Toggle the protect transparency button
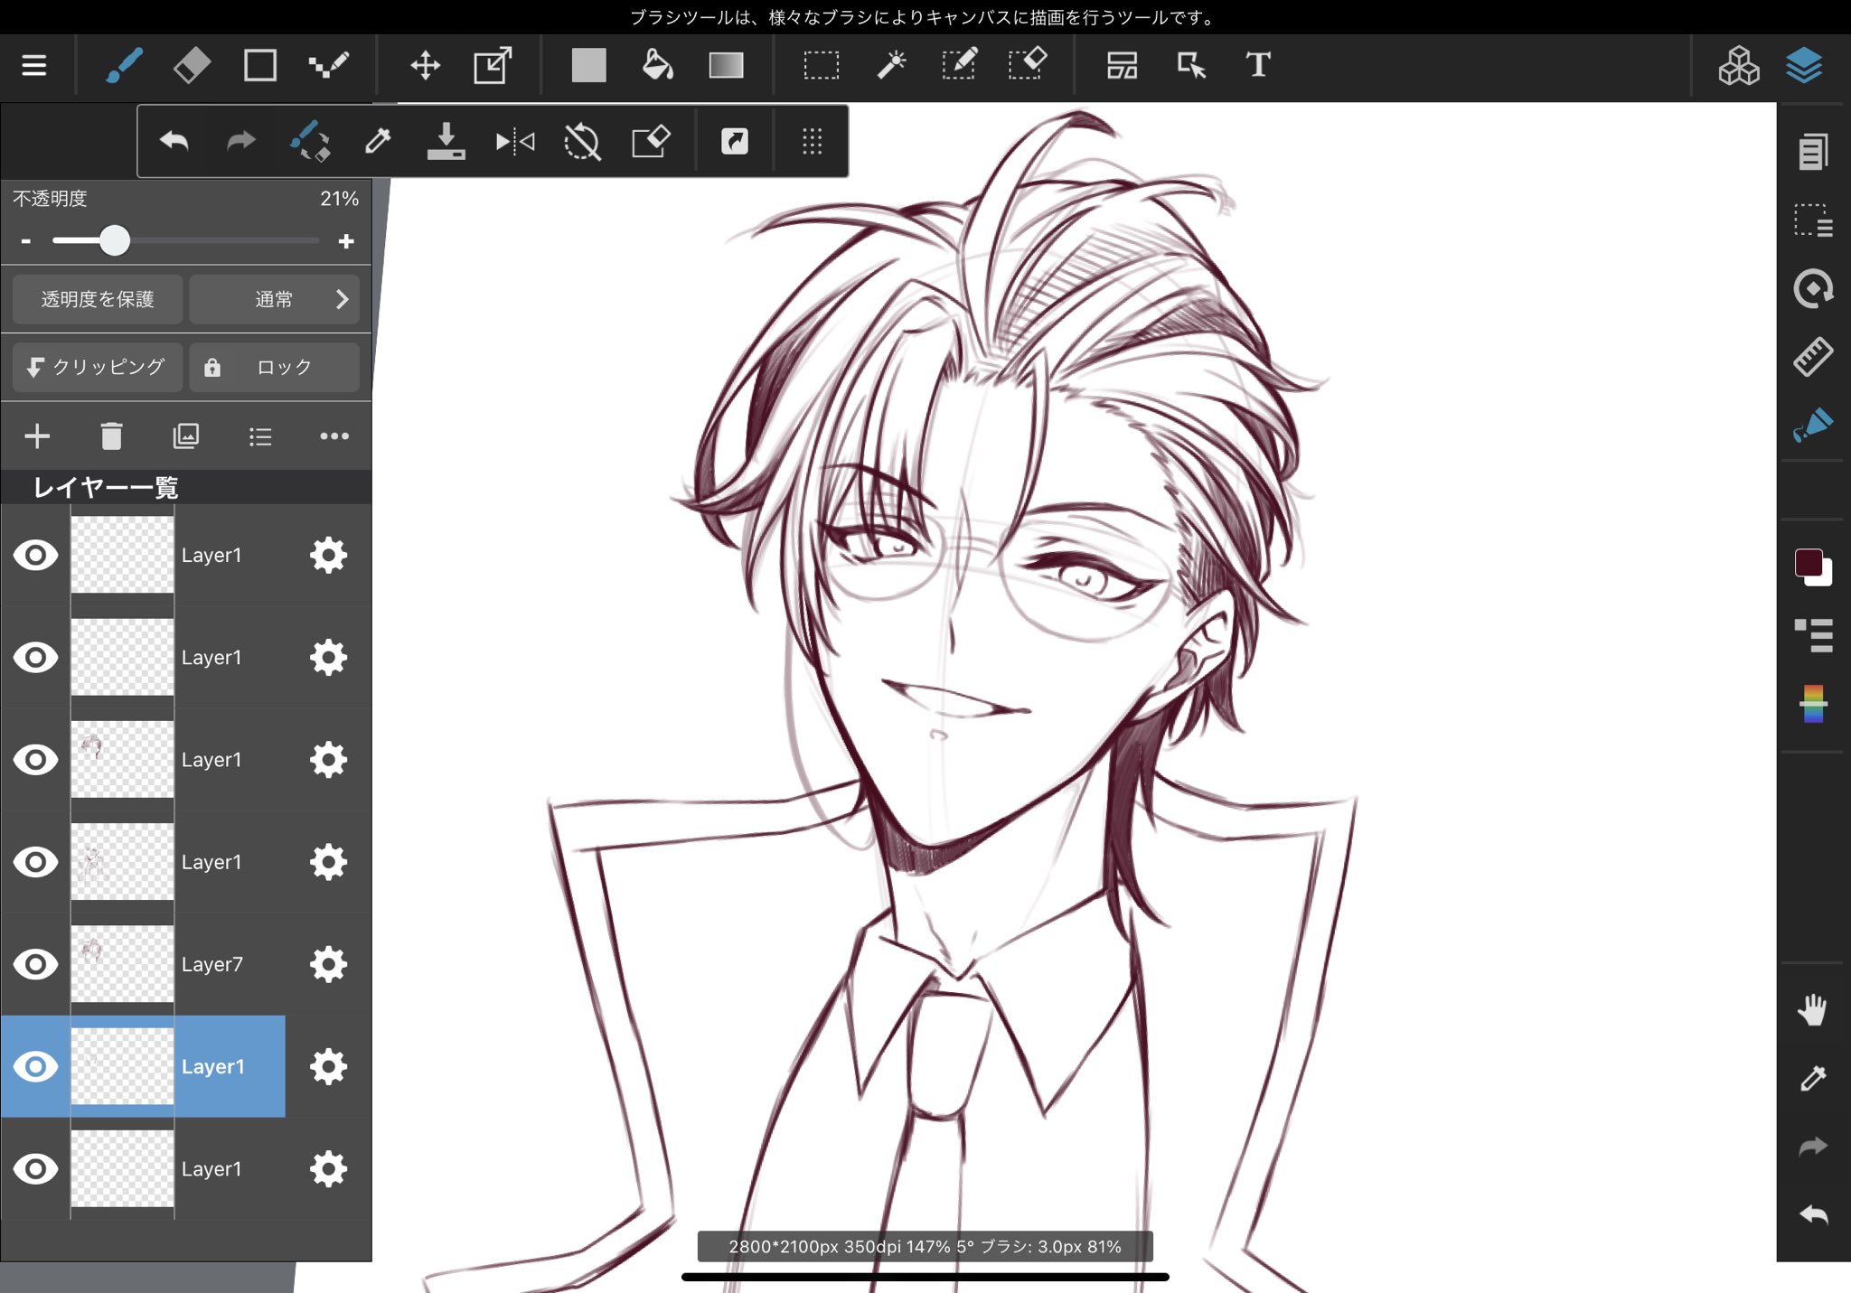The height and width of the screenshot is (1293, 1851). pos(98,299)
